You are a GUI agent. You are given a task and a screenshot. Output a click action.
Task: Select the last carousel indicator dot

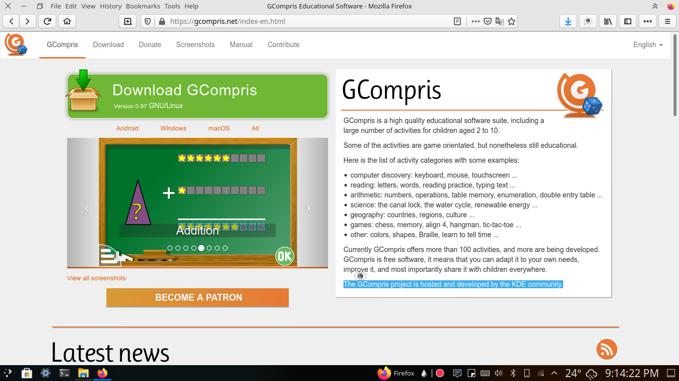[x=225, y=248]
